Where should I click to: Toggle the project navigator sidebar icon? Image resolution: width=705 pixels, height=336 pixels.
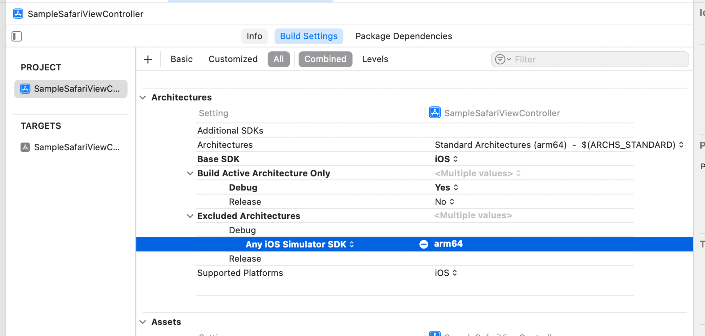pyautogui.click(x=17, y=36)
